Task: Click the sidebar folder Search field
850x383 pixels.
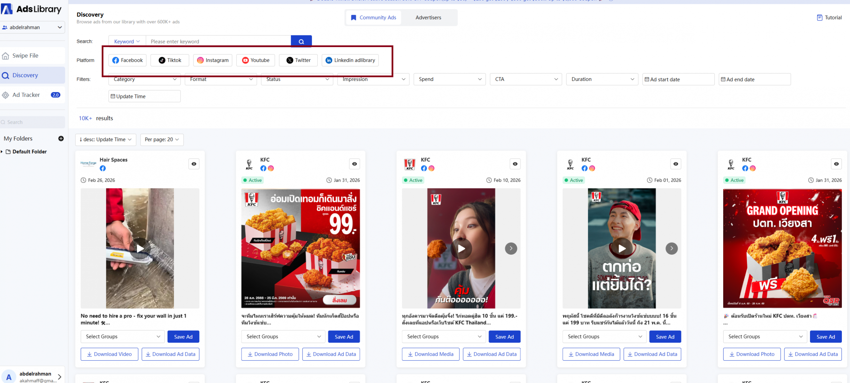Action: pos(33,122)
